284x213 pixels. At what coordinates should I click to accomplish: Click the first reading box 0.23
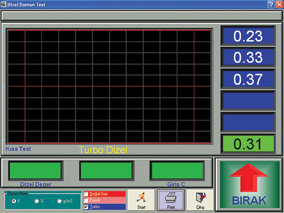pos(248,36)
